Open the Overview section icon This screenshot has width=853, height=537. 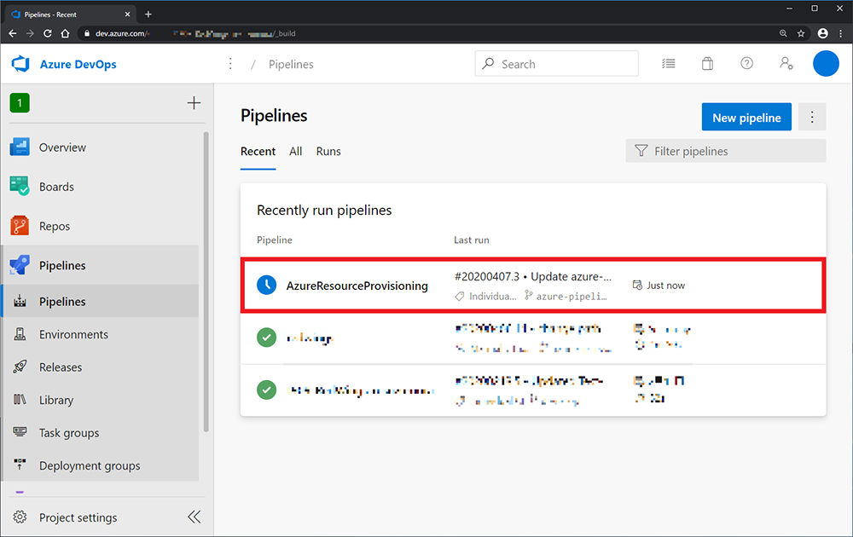pyautogui.click(x=20, y=147)
